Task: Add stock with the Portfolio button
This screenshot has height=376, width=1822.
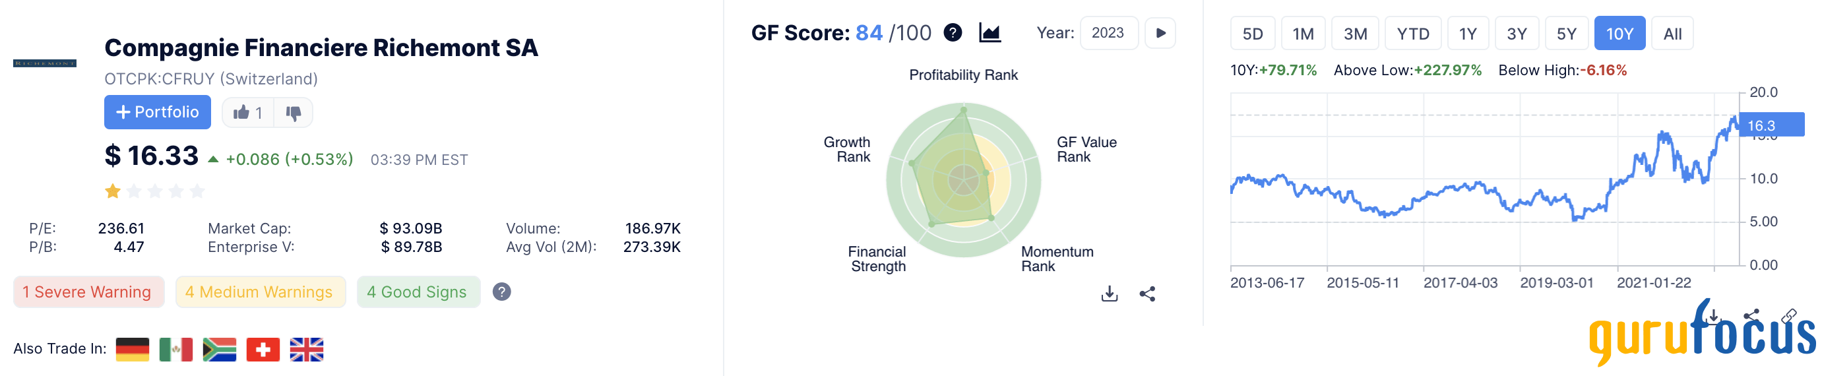Action: [158, 112]
